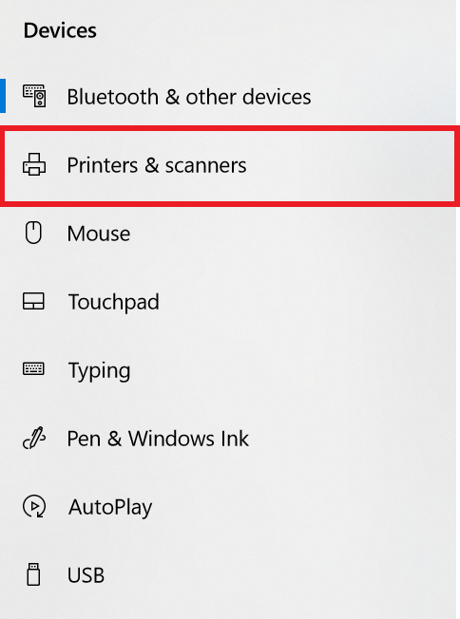Select the USB settings entry
This screenshot has width=460, height=619.
click(x=228, y=574)
